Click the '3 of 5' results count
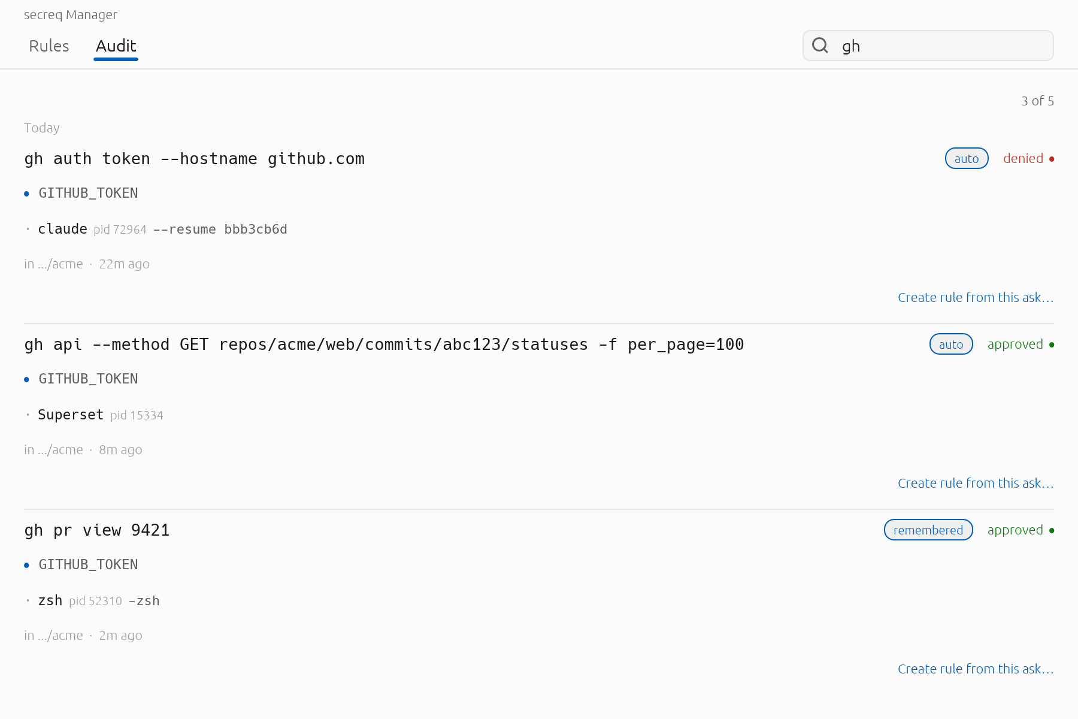Screen dimensions: 1078x719 coord(1037,101)
